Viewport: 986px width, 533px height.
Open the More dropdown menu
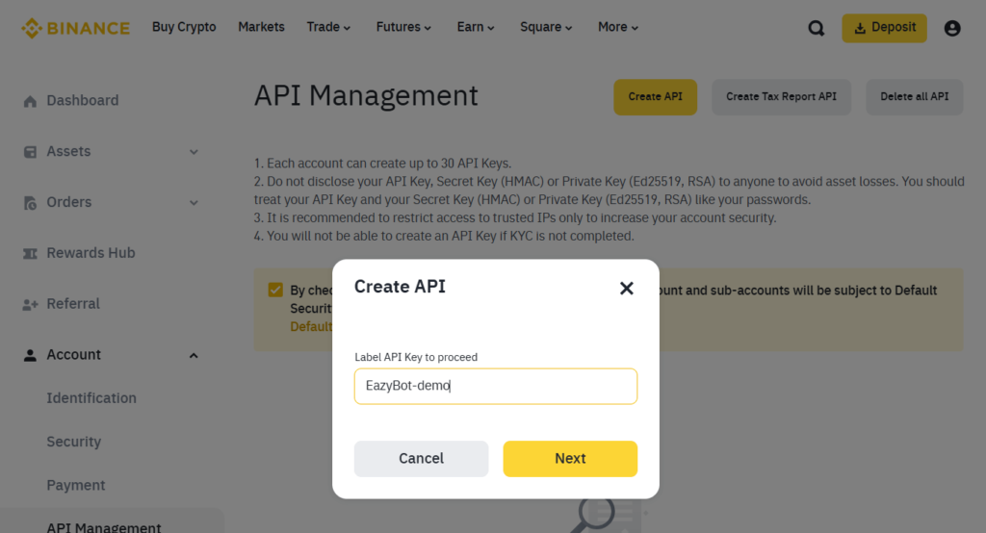point(617,27)
